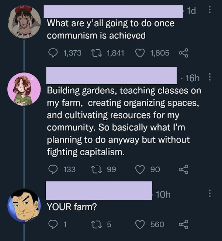Open more options on the 16h tweet
The height and width of the screenshot is (241, 222).
coord(210,78)
